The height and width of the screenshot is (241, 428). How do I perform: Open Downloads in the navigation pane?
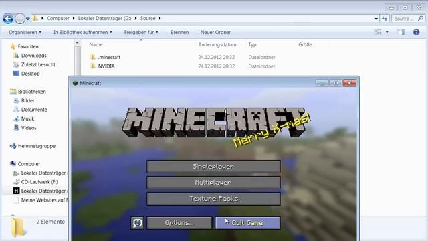34,56
